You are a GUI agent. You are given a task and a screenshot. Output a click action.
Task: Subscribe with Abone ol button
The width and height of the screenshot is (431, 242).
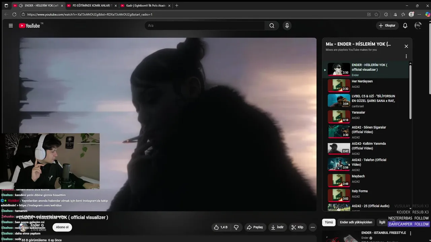pos(62,227)
